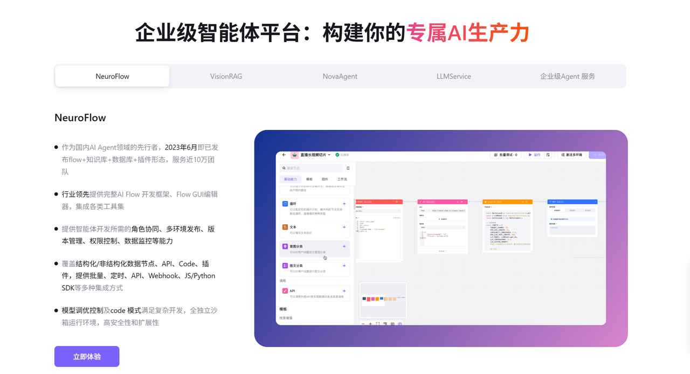Click the 搜索节点 search field
The width and height of the screenshot is (690, 374).
(311, 168)
